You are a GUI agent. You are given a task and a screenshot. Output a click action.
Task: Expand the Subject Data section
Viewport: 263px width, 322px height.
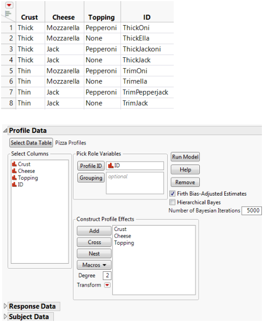5,317
